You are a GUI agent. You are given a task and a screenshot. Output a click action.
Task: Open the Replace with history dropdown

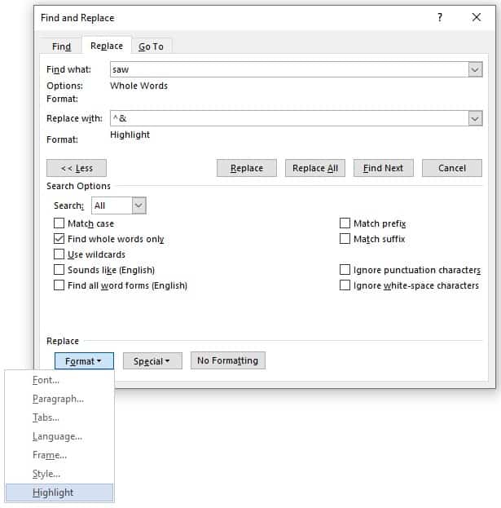[x=475, y=118]
